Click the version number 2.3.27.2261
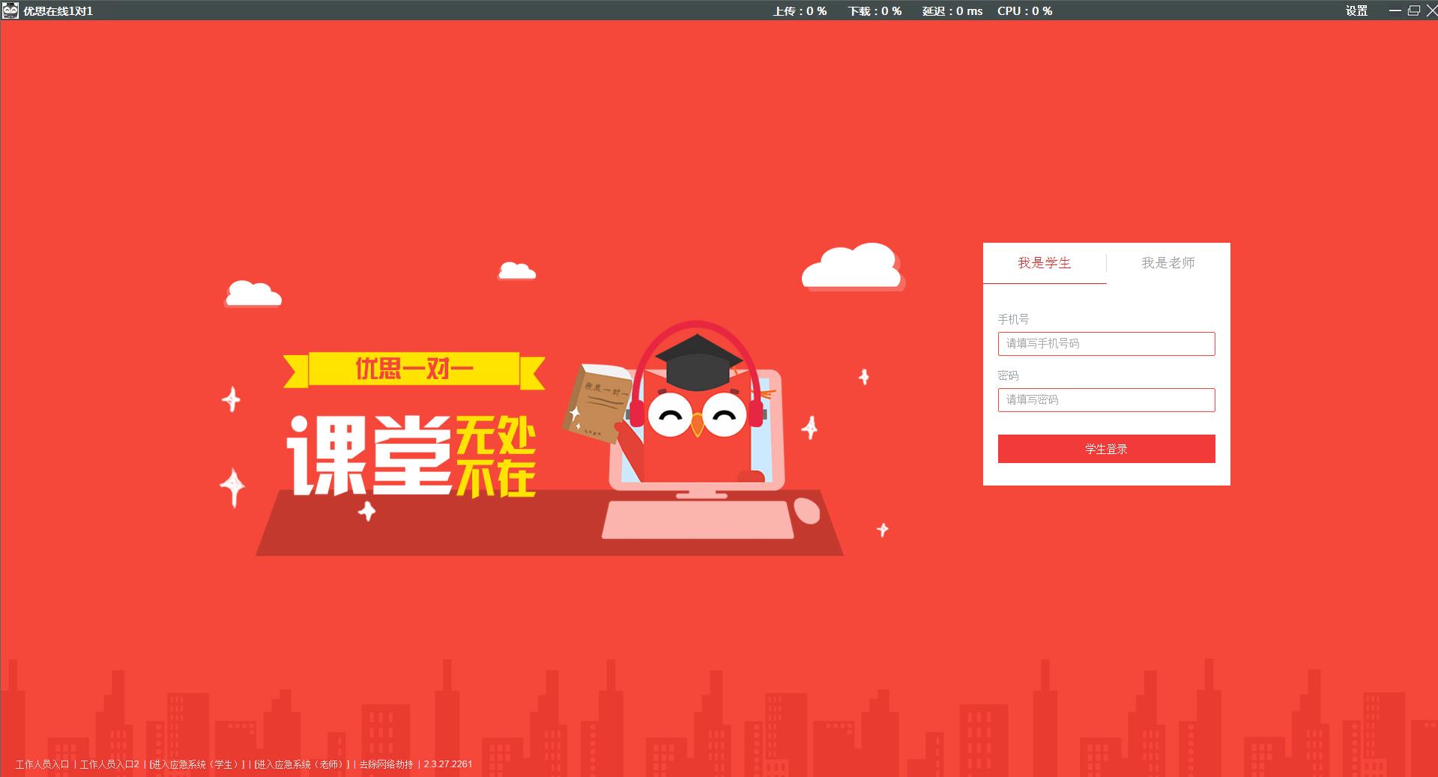This screenshot has width=1438, height=777. (x=448, y=764)
